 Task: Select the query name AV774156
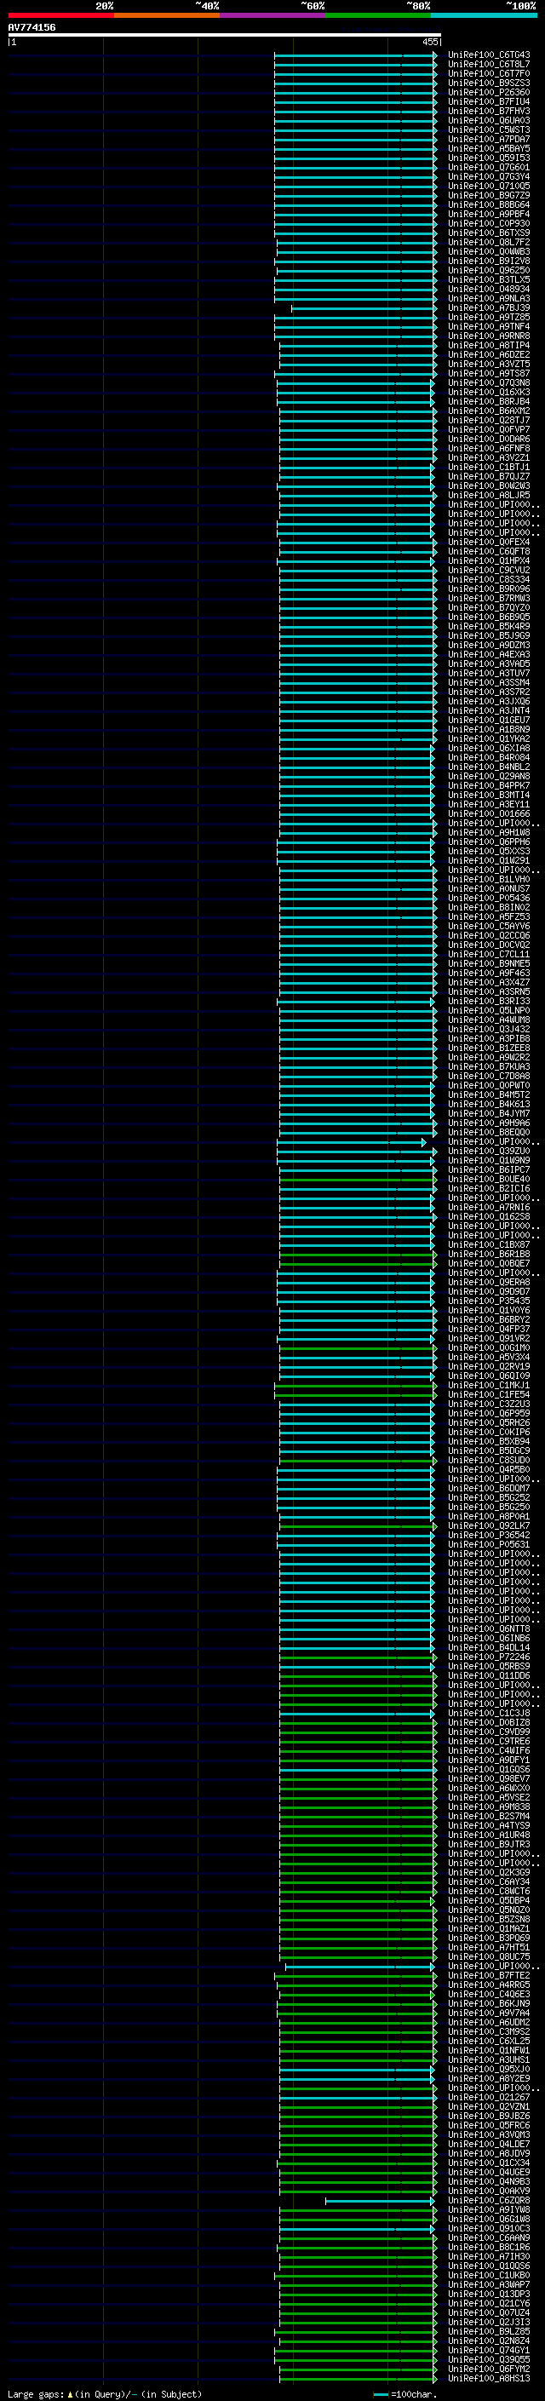coord(32,27)
